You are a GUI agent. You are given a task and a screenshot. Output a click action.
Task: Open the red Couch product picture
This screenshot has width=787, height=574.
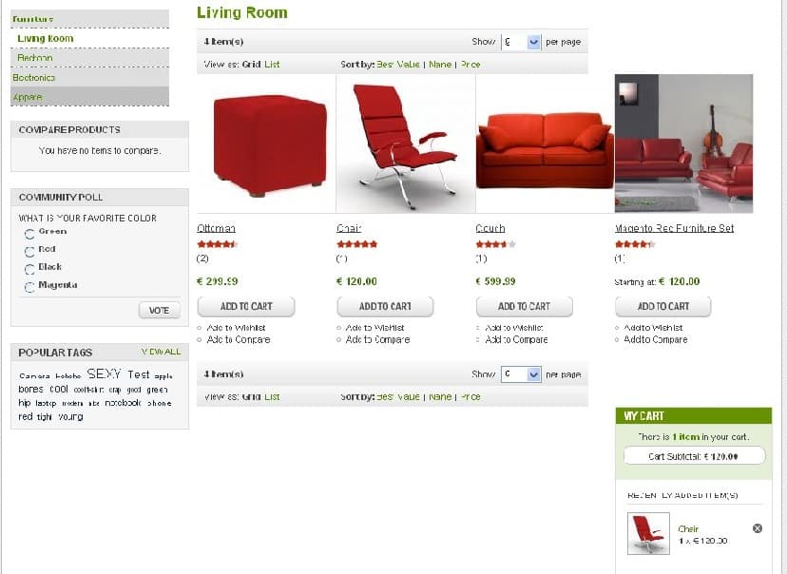[545, 144]
